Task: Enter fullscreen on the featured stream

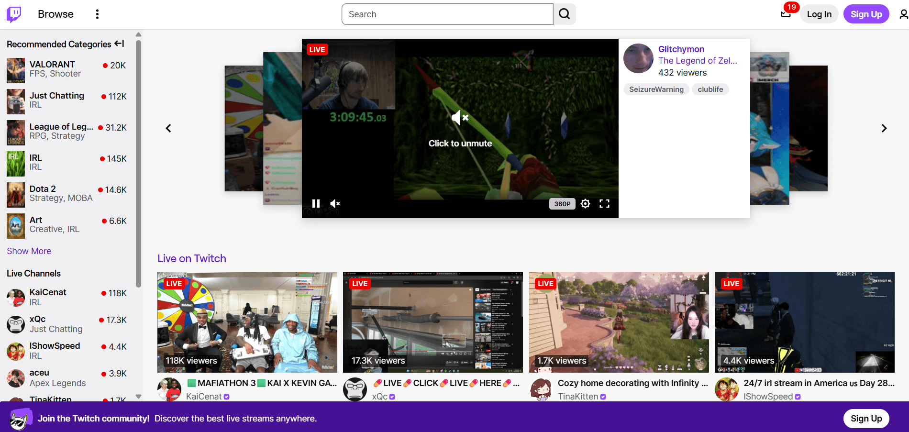Action: click(x=604, y=203)
